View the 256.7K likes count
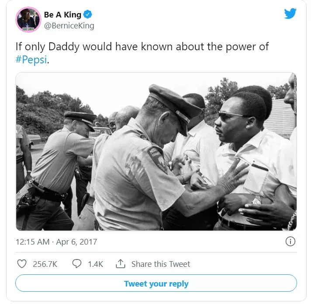 click(x=45, y=264)
